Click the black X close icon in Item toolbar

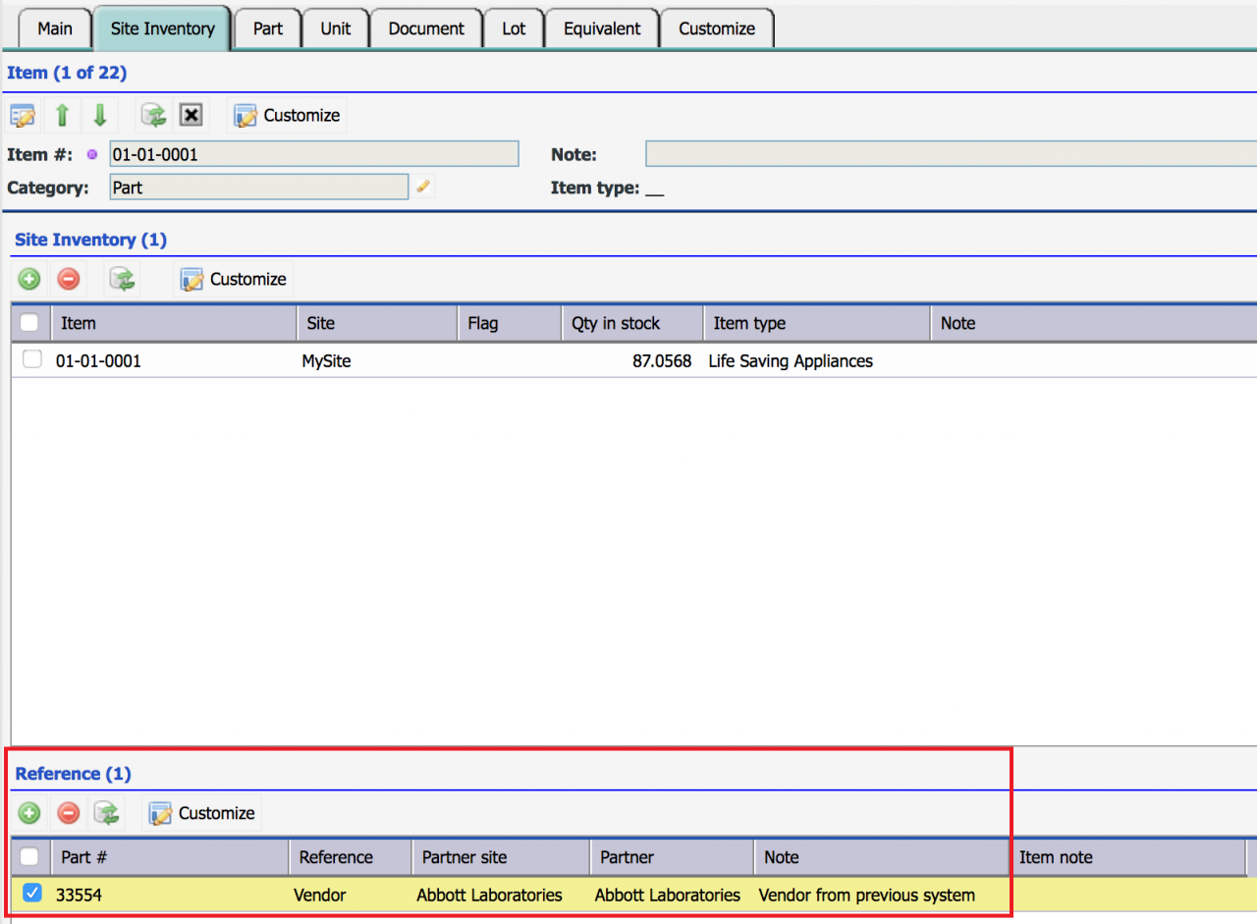191,115
